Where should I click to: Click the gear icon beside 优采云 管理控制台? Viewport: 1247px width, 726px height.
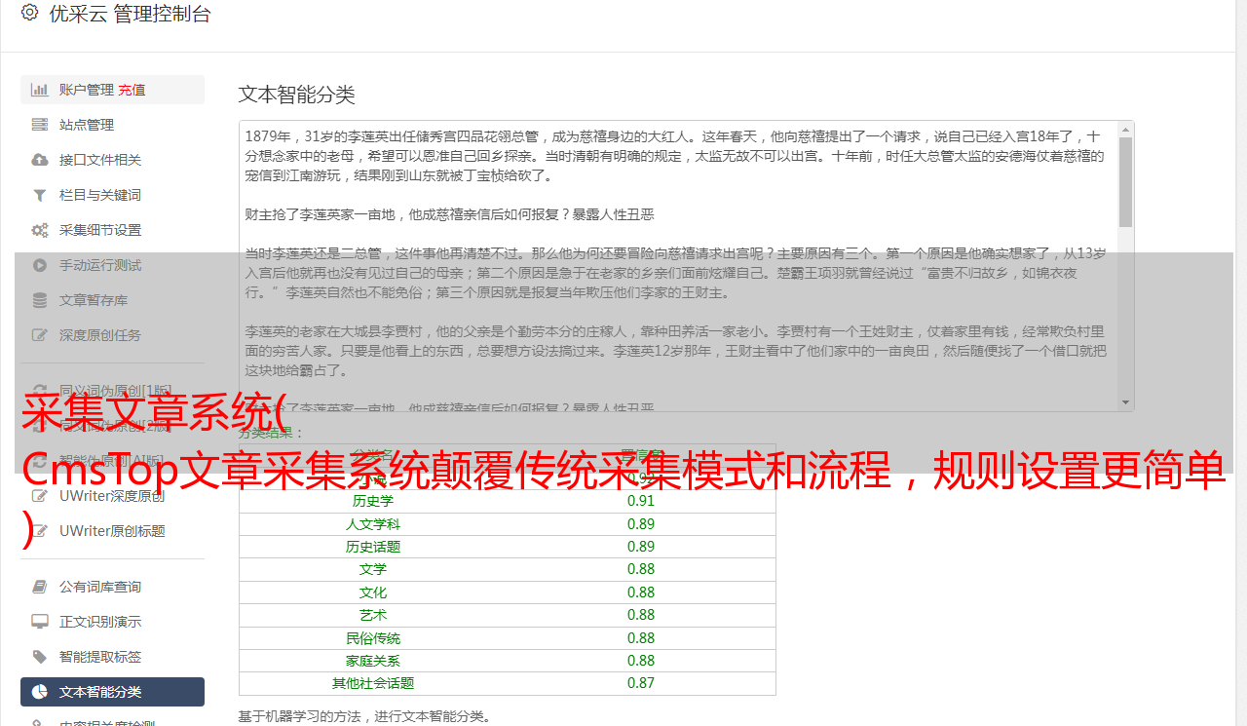point(29,13)
